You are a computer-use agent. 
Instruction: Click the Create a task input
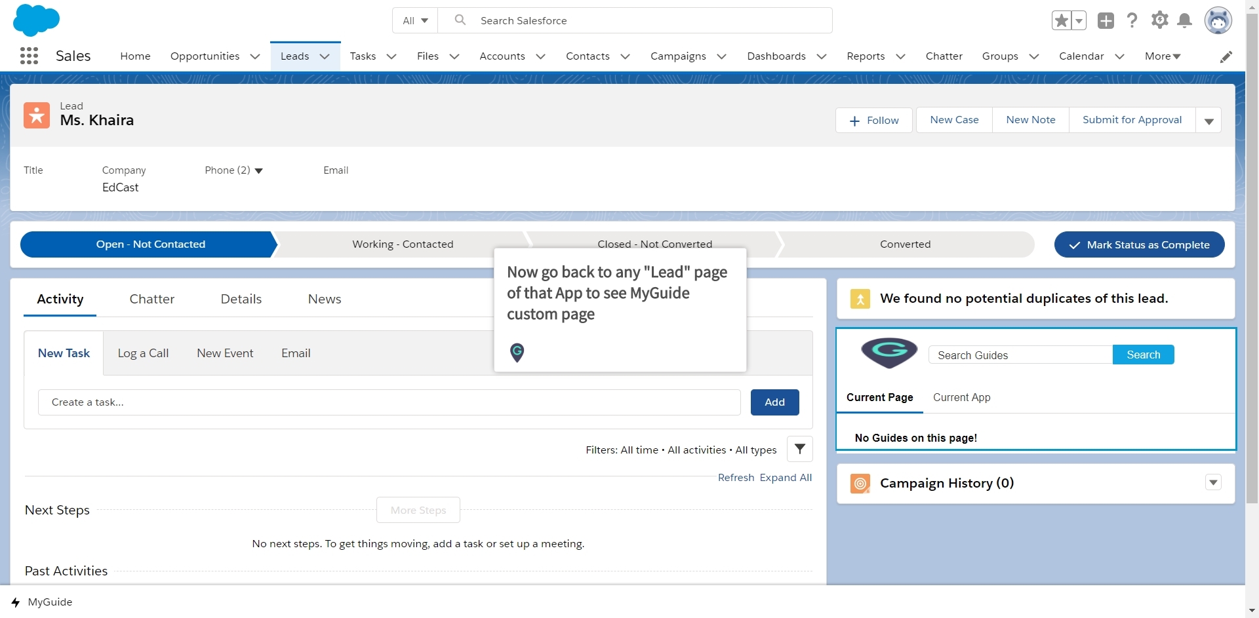[389, 402]
